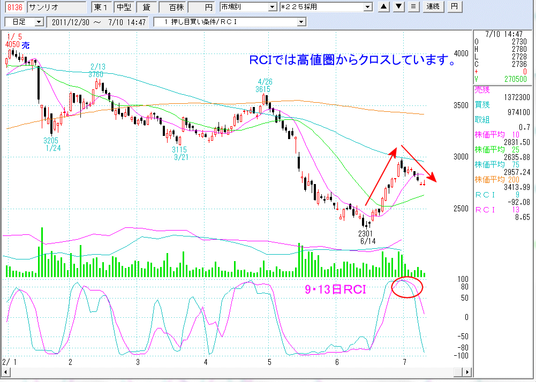Screen dimensions: 536x382
Task: Click the 75-day average value 2957.24
Action: 517,172
